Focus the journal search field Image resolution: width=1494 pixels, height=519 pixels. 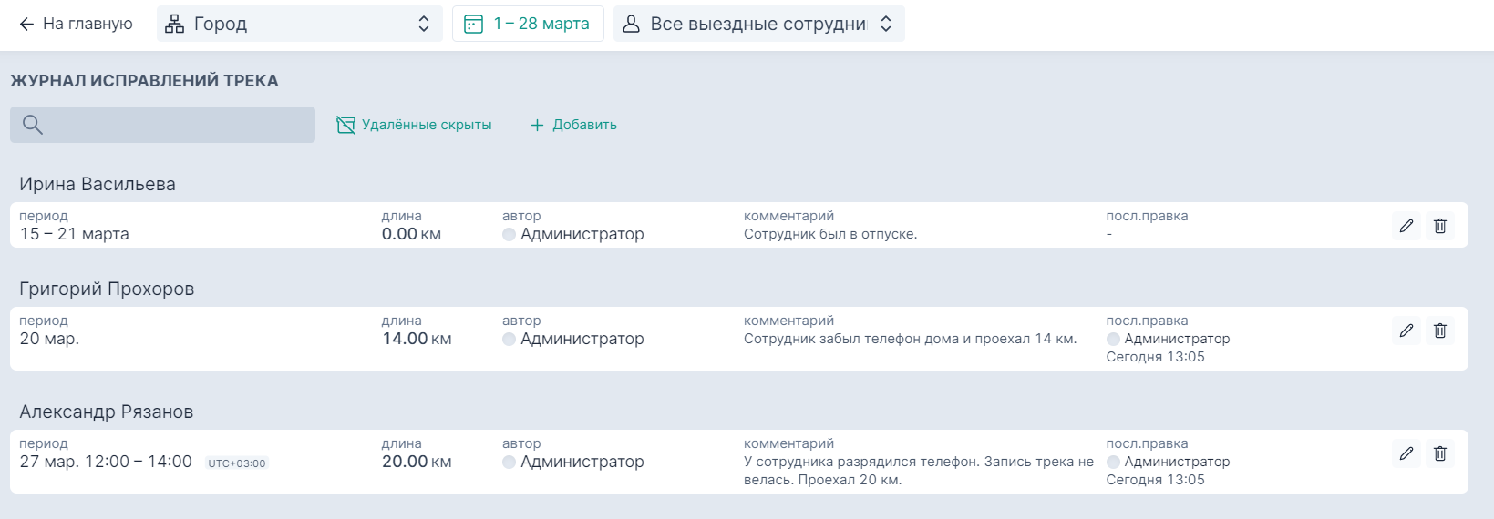[x=162, y=125]
